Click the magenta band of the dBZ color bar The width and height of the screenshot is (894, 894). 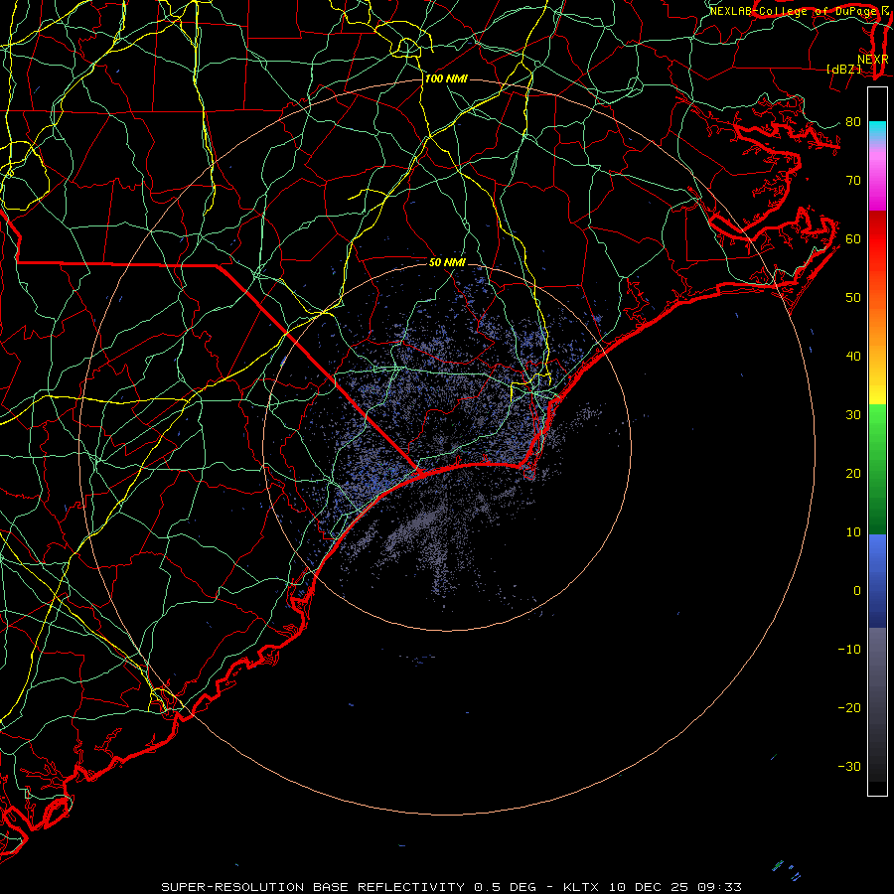[877, 182]
